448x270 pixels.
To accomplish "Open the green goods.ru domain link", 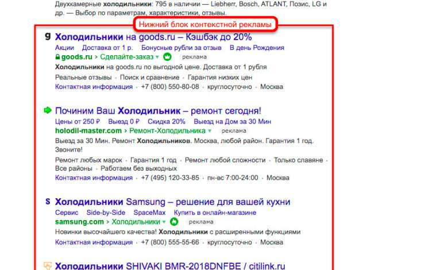I will pos(76,57).
